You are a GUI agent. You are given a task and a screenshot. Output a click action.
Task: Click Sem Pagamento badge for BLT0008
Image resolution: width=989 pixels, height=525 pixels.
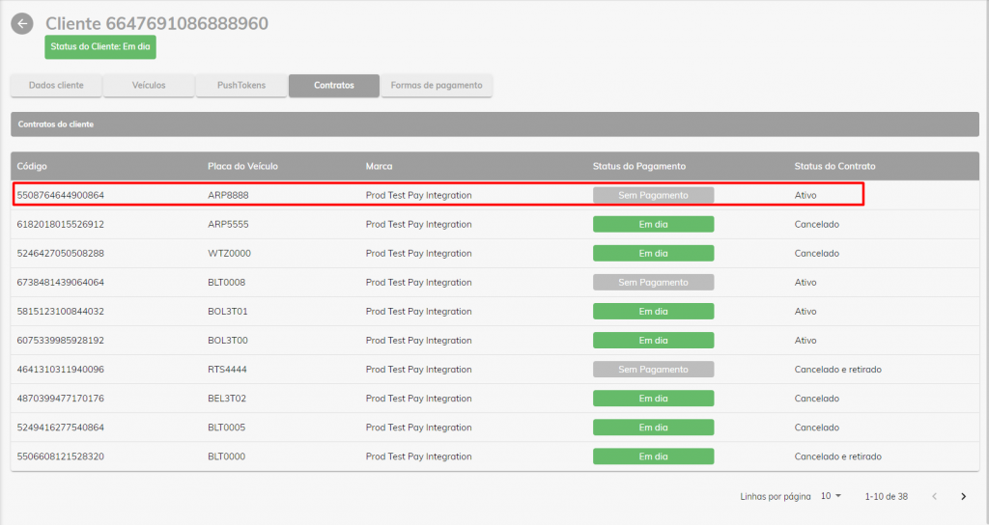tap(654, 283)
